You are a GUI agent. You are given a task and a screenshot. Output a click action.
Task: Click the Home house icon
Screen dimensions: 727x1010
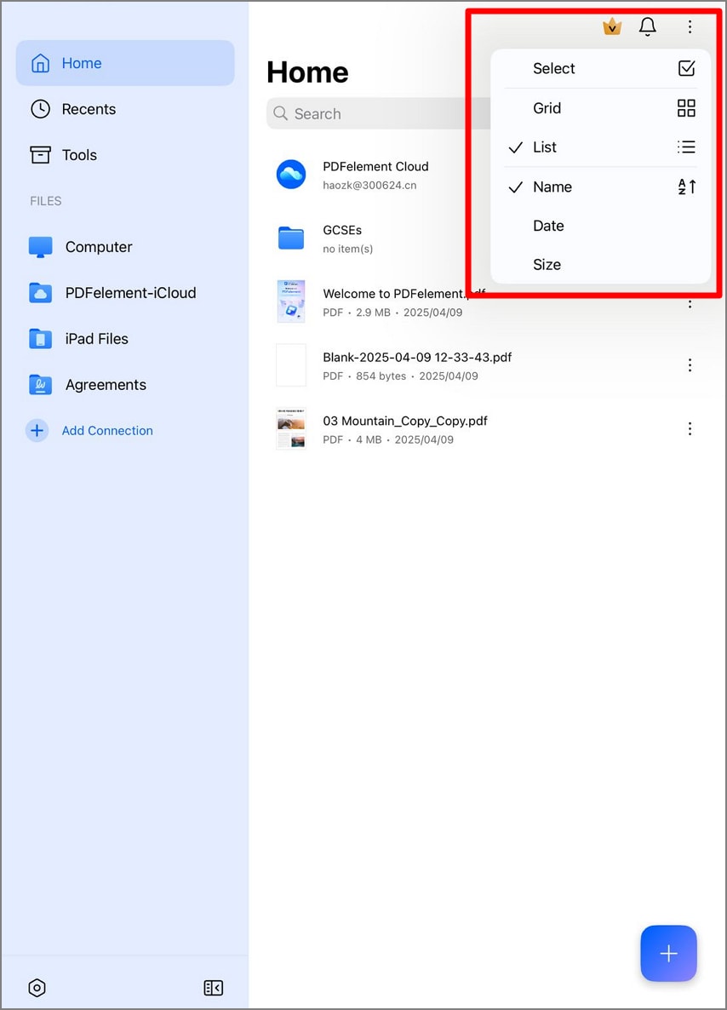pos(41,63)
